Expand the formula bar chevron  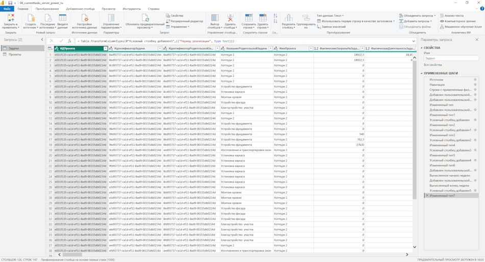(414, 41)
